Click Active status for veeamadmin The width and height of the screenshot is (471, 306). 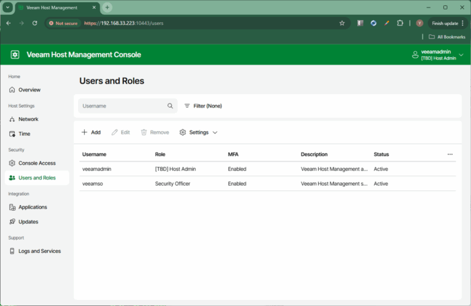click(381, 169)
